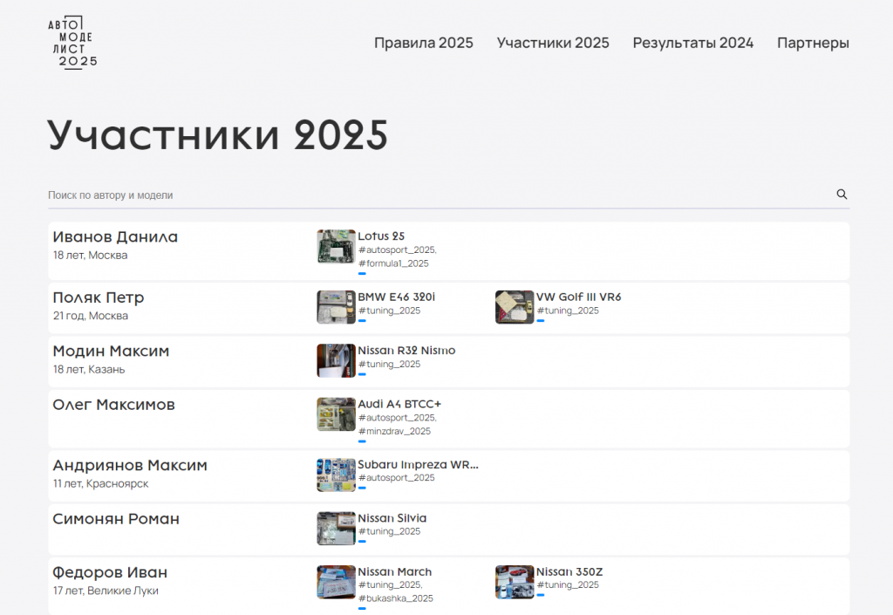Click the search magnifier icon
This screenshot has width=893, height=615.
(x=842, y=195)
